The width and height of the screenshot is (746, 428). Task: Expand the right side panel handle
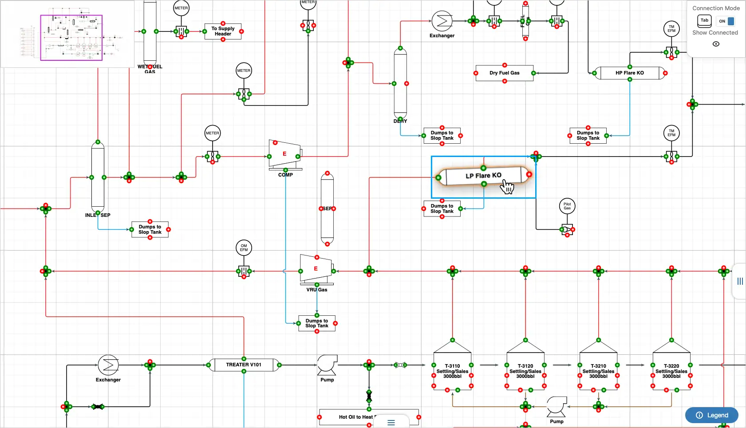pos(740,281)
